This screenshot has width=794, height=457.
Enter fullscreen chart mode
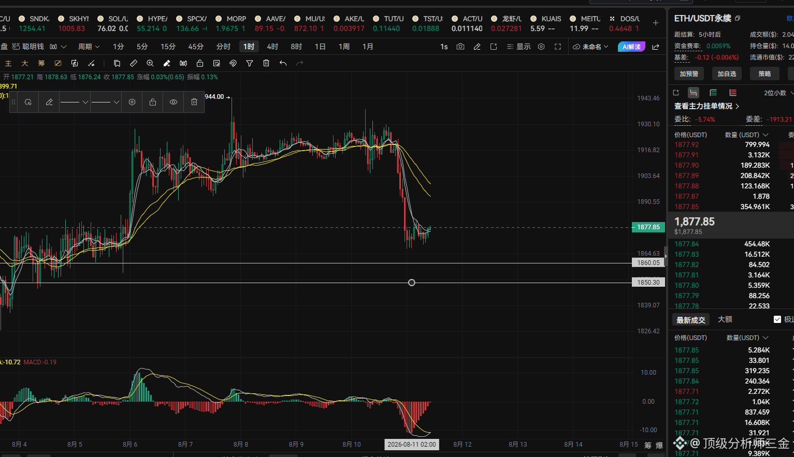pos(558,47)
